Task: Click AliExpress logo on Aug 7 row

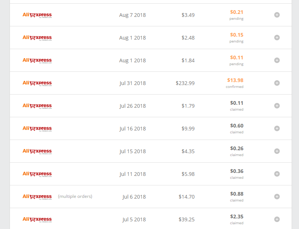Action: point(37,15)
